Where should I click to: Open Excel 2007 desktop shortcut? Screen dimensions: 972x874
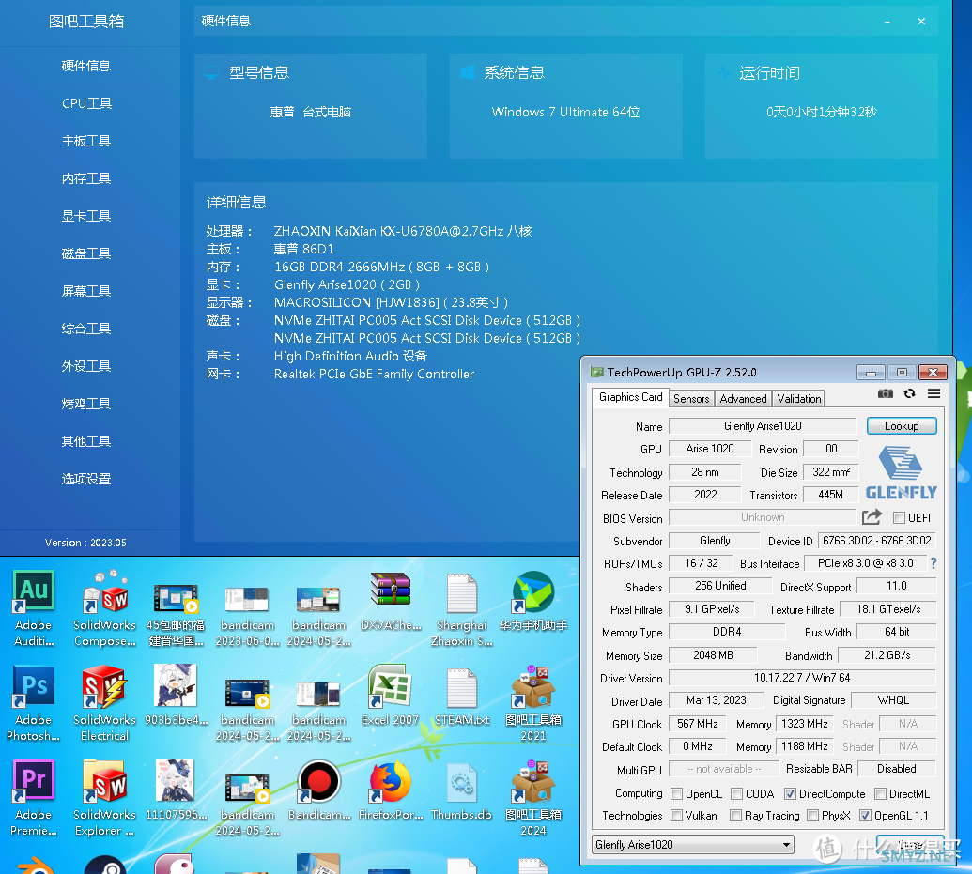pyautogui.click(x=391, y=695)
